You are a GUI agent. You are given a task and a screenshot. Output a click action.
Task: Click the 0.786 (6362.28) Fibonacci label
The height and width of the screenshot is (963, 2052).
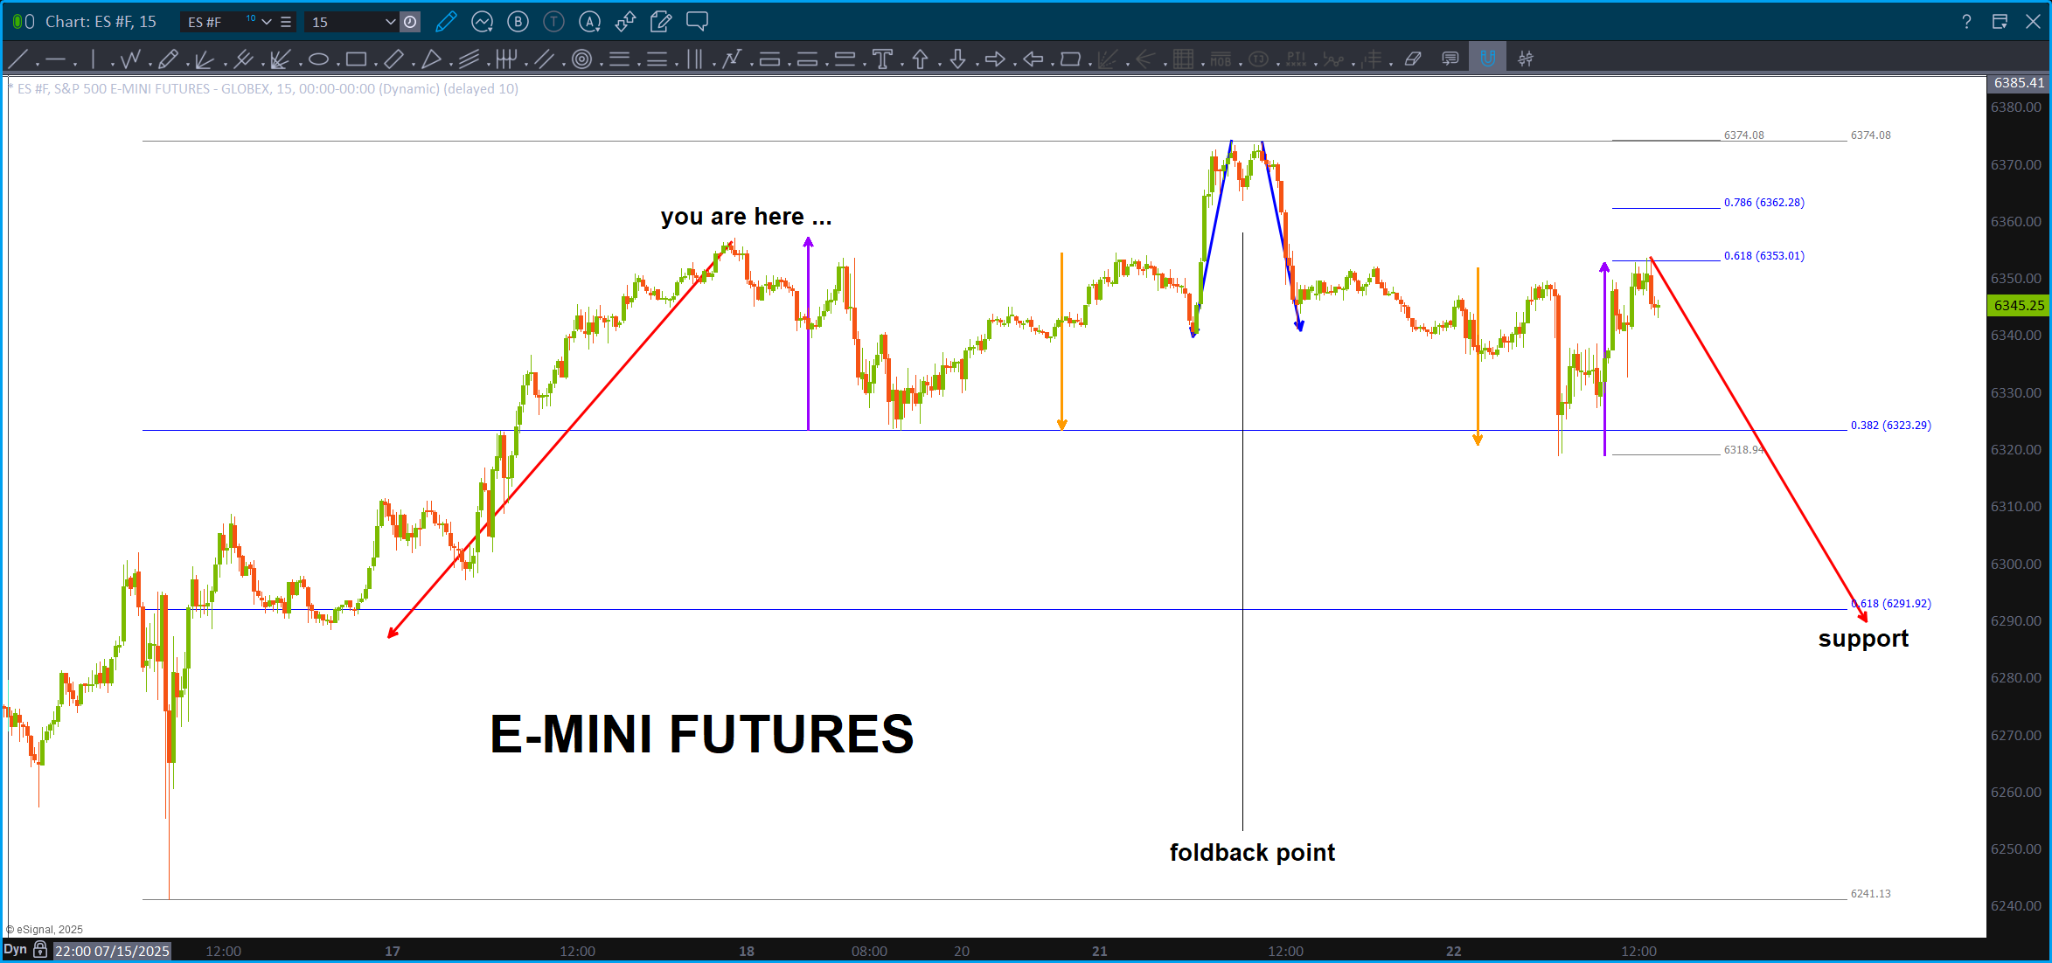click(x=1763, y=203)
